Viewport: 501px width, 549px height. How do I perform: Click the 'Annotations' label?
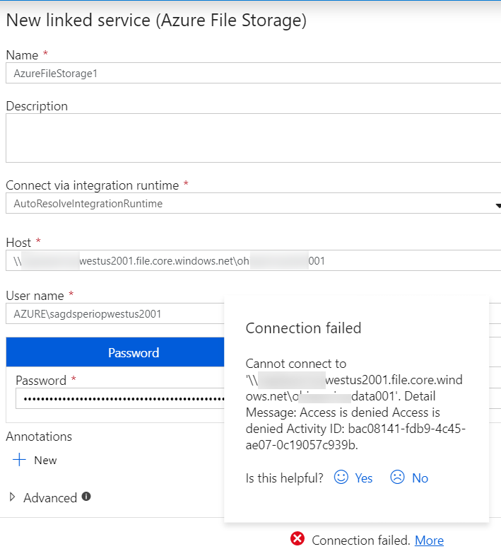(39, 437)
